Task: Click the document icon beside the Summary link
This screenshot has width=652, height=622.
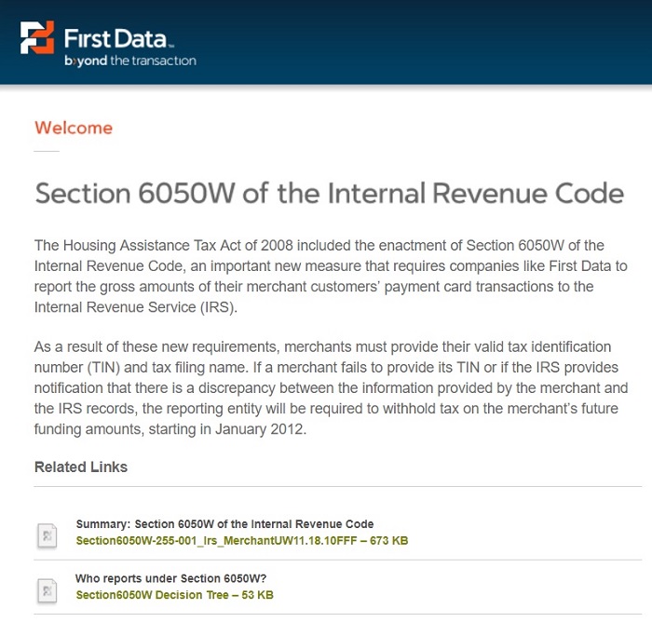Action: point(47,535)
